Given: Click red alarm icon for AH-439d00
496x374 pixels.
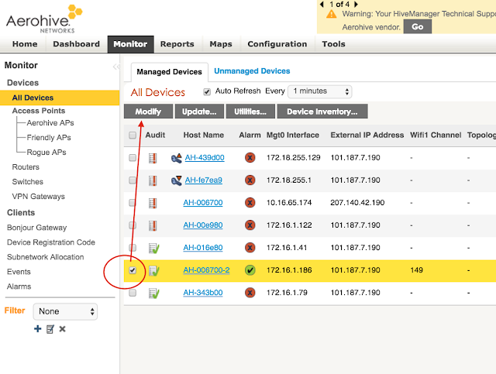Looking at the screenshot, I should 250,157.
